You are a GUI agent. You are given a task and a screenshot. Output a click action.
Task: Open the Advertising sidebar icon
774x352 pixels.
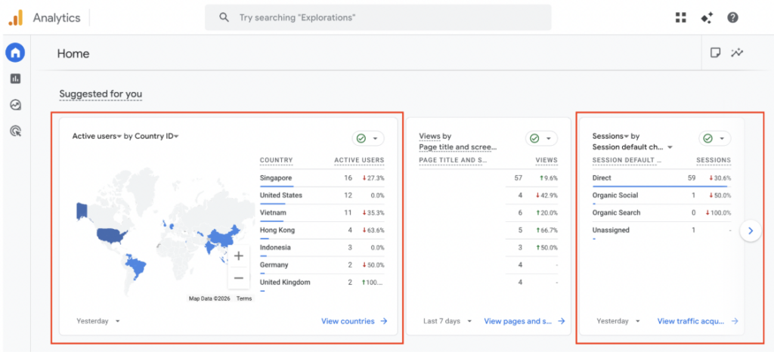(x=15, y=131)
